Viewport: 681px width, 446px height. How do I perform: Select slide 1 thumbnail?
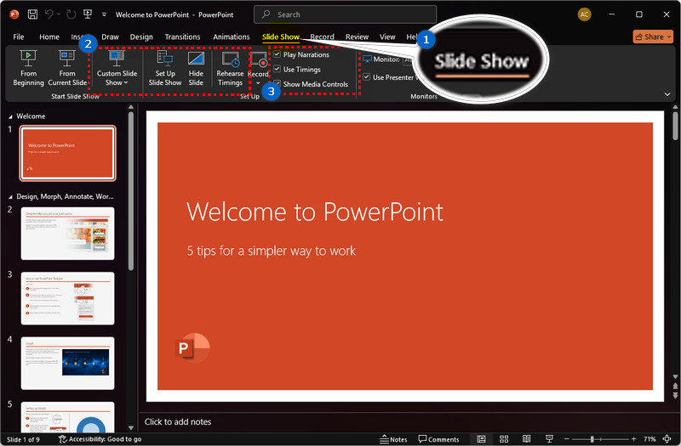pos(68,153)
